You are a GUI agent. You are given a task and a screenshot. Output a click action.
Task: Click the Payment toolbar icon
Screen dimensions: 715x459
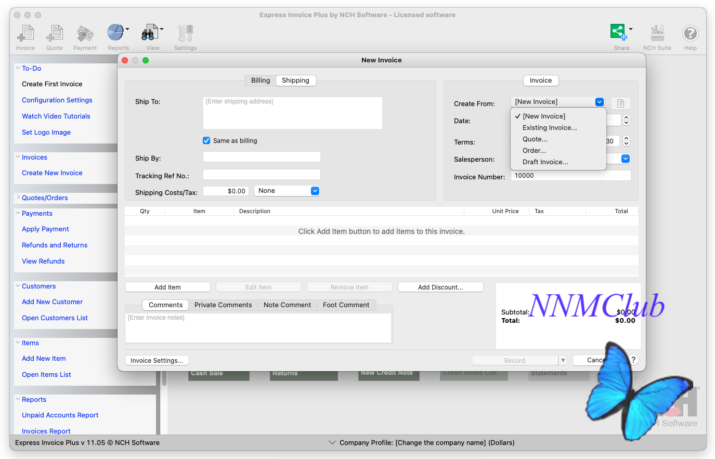coord(85,34)
